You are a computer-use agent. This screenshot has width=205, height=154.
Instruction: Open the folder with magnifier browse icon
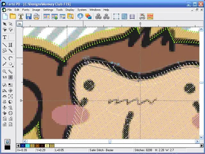pyautogui.click(x=70, y=16)
